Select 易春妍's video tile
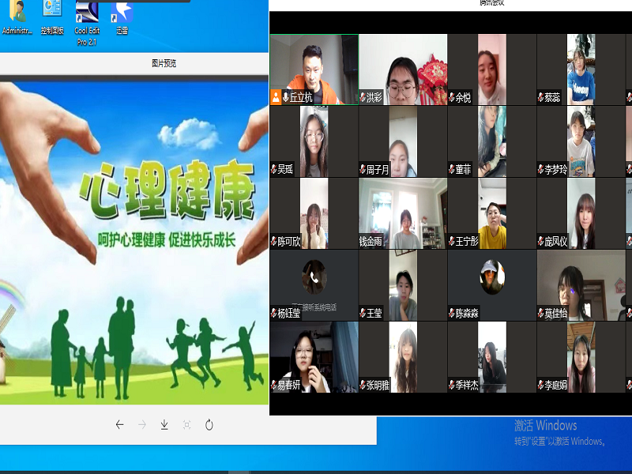This screenshot has height=474, width=632. [314, 355]
